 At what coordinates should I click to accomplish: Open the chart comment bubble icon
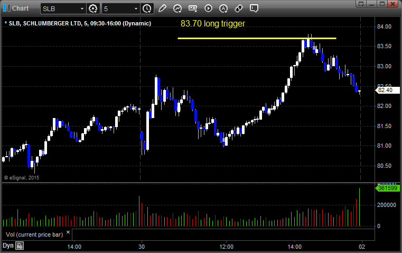tap(254, 8)
